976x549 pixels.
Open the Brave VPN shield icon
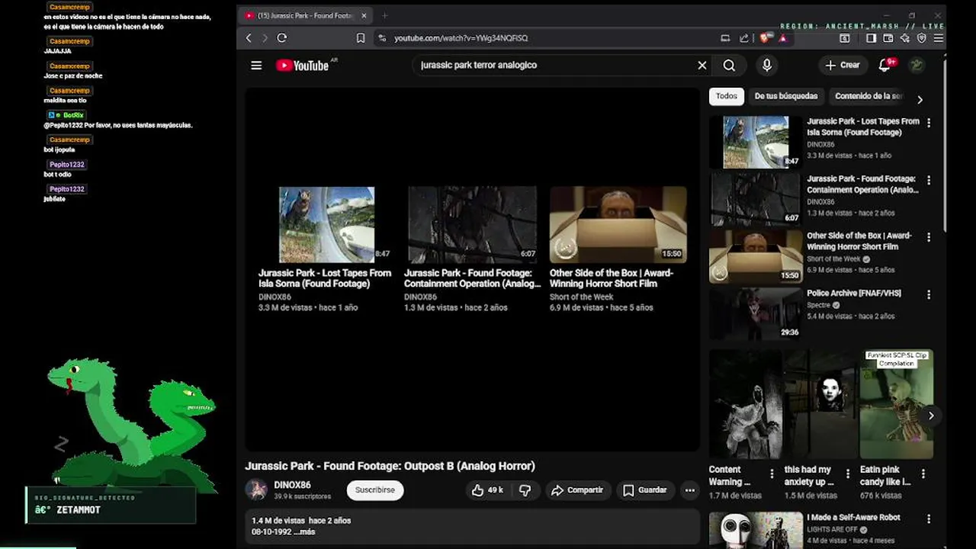pos(921,38)
